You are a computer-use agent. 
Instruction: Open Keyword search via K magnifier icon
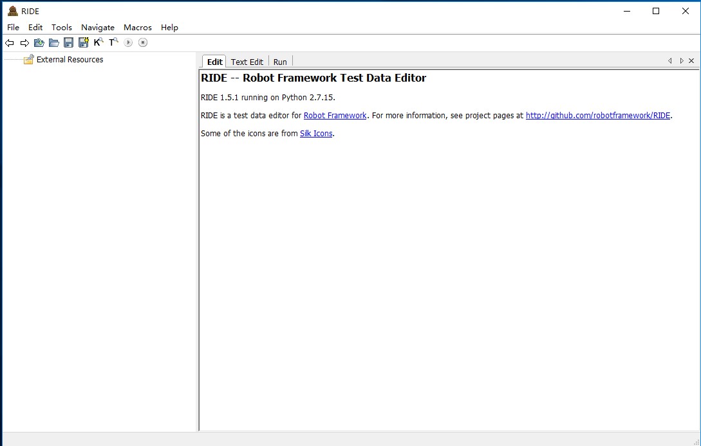[x=98, y=42]
